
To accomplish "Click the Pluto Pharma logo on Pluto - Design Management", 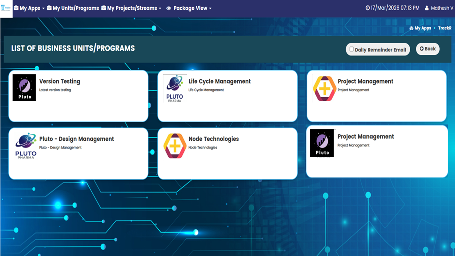I will pos(26,146).
